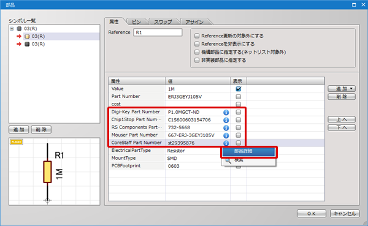Switch to the 属性 tab
Viewport: 368px width, 226px height.
[114, 22]
